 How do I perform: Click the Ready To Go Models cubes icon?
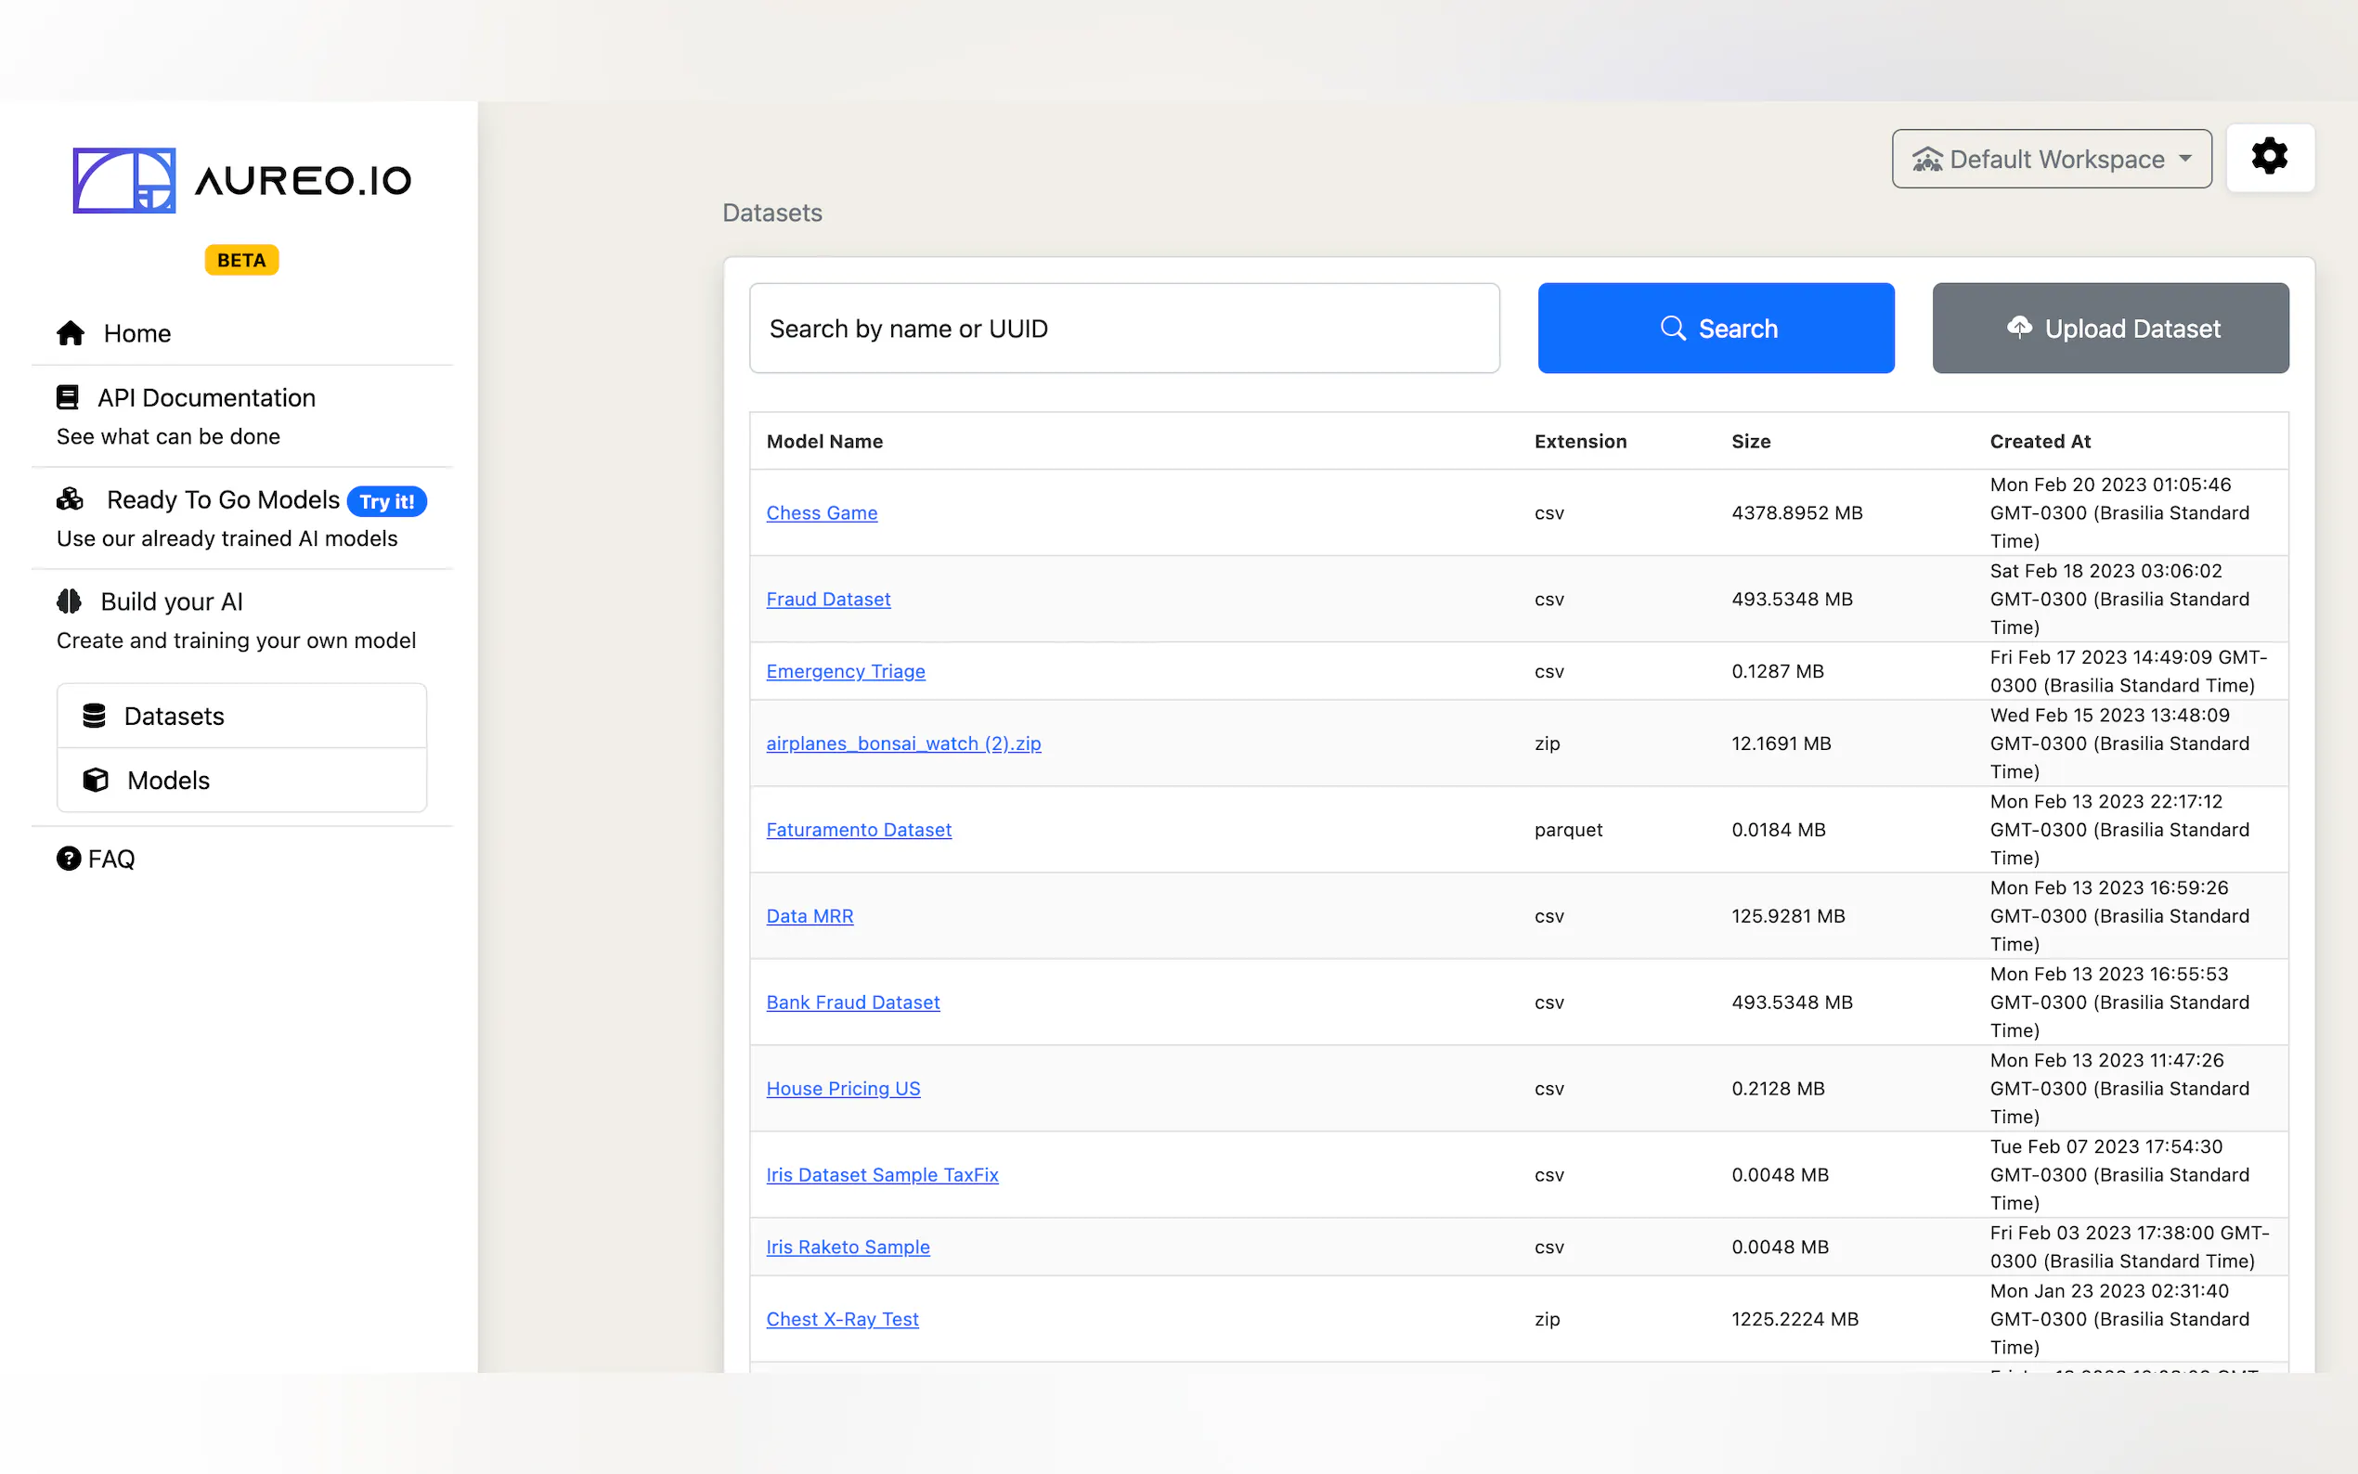coord(71,499)
